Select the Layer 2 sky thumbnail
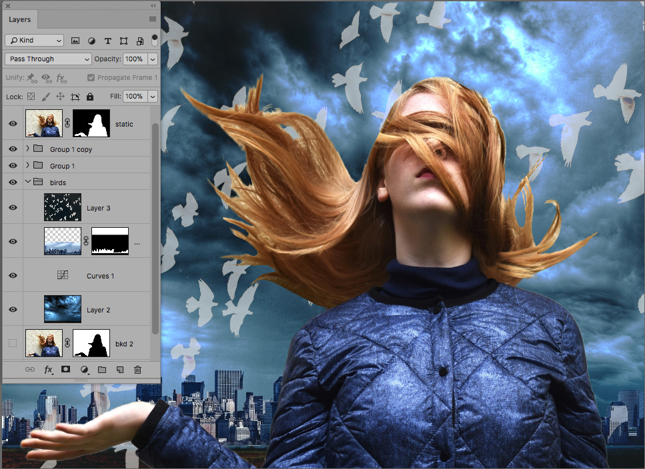This screenshot has height=469, width=645. [63, 309]
